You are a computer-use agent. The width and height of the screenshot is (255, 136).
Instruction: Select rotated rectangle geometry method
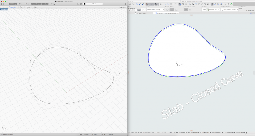point(176,10)
